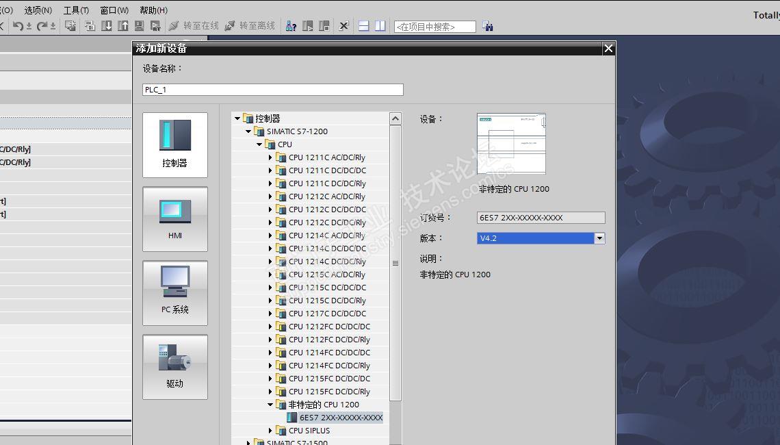The height and width of the screenshot is (445, 780).
Task: Click the Compile toolbar icon
Action: pyautogui.click(x=90, y=26)
